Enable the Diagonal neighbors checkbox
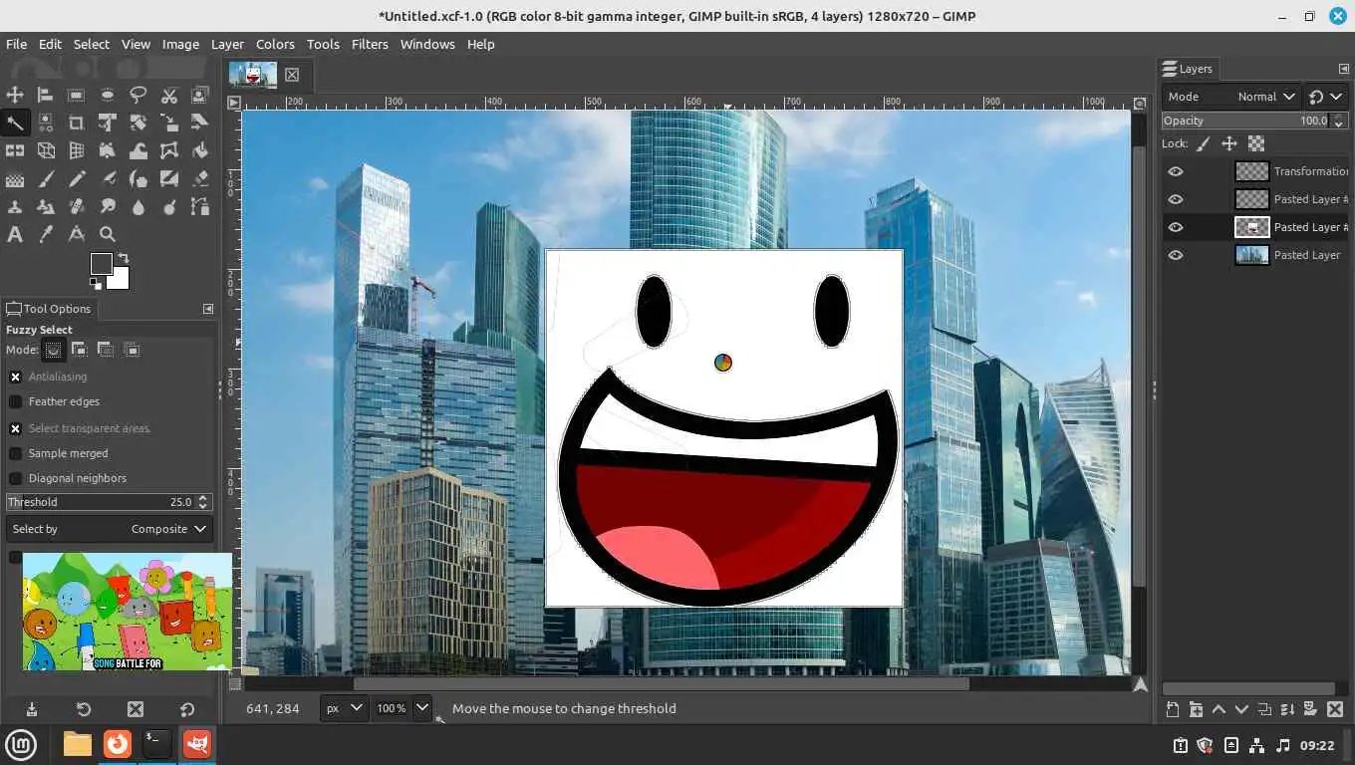The height and width of the screenshot is (765, 1355). [x=15, y=478]
